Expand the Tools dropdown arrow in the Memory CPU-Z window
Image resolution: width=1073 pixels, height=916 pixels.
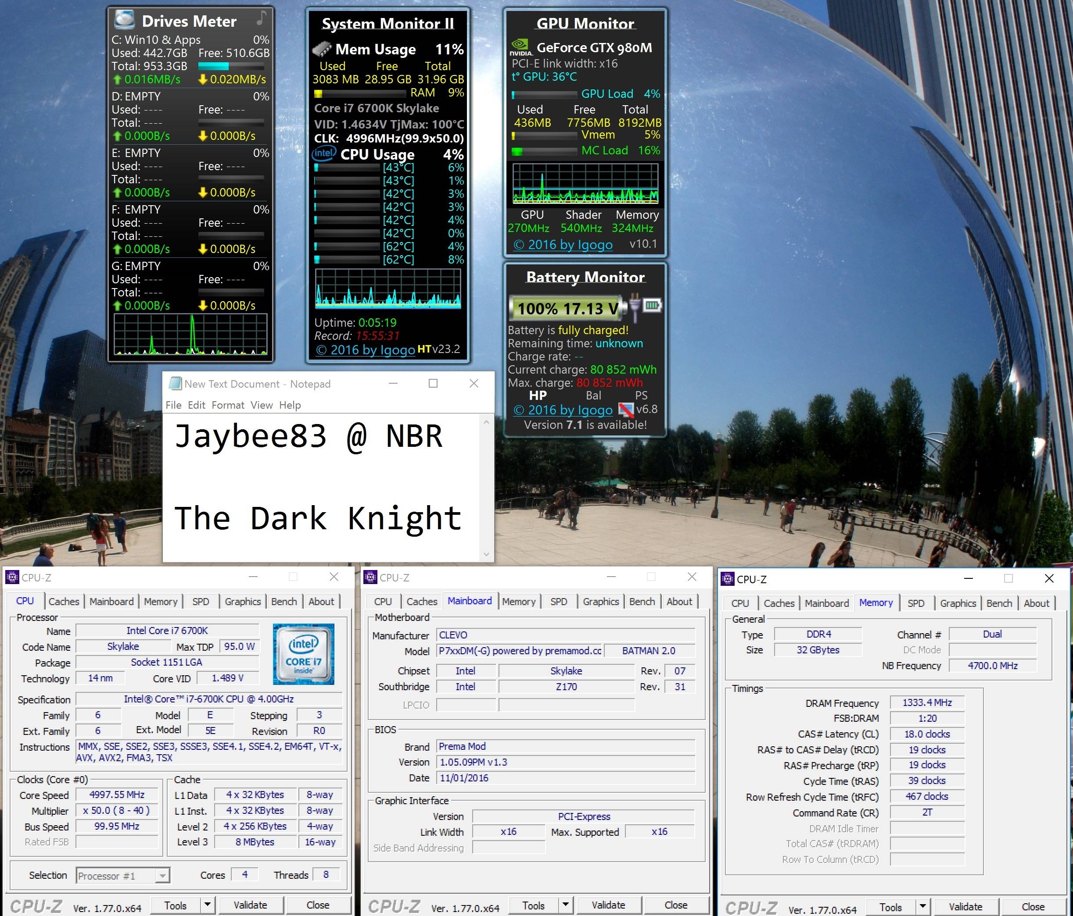[922, 906]
